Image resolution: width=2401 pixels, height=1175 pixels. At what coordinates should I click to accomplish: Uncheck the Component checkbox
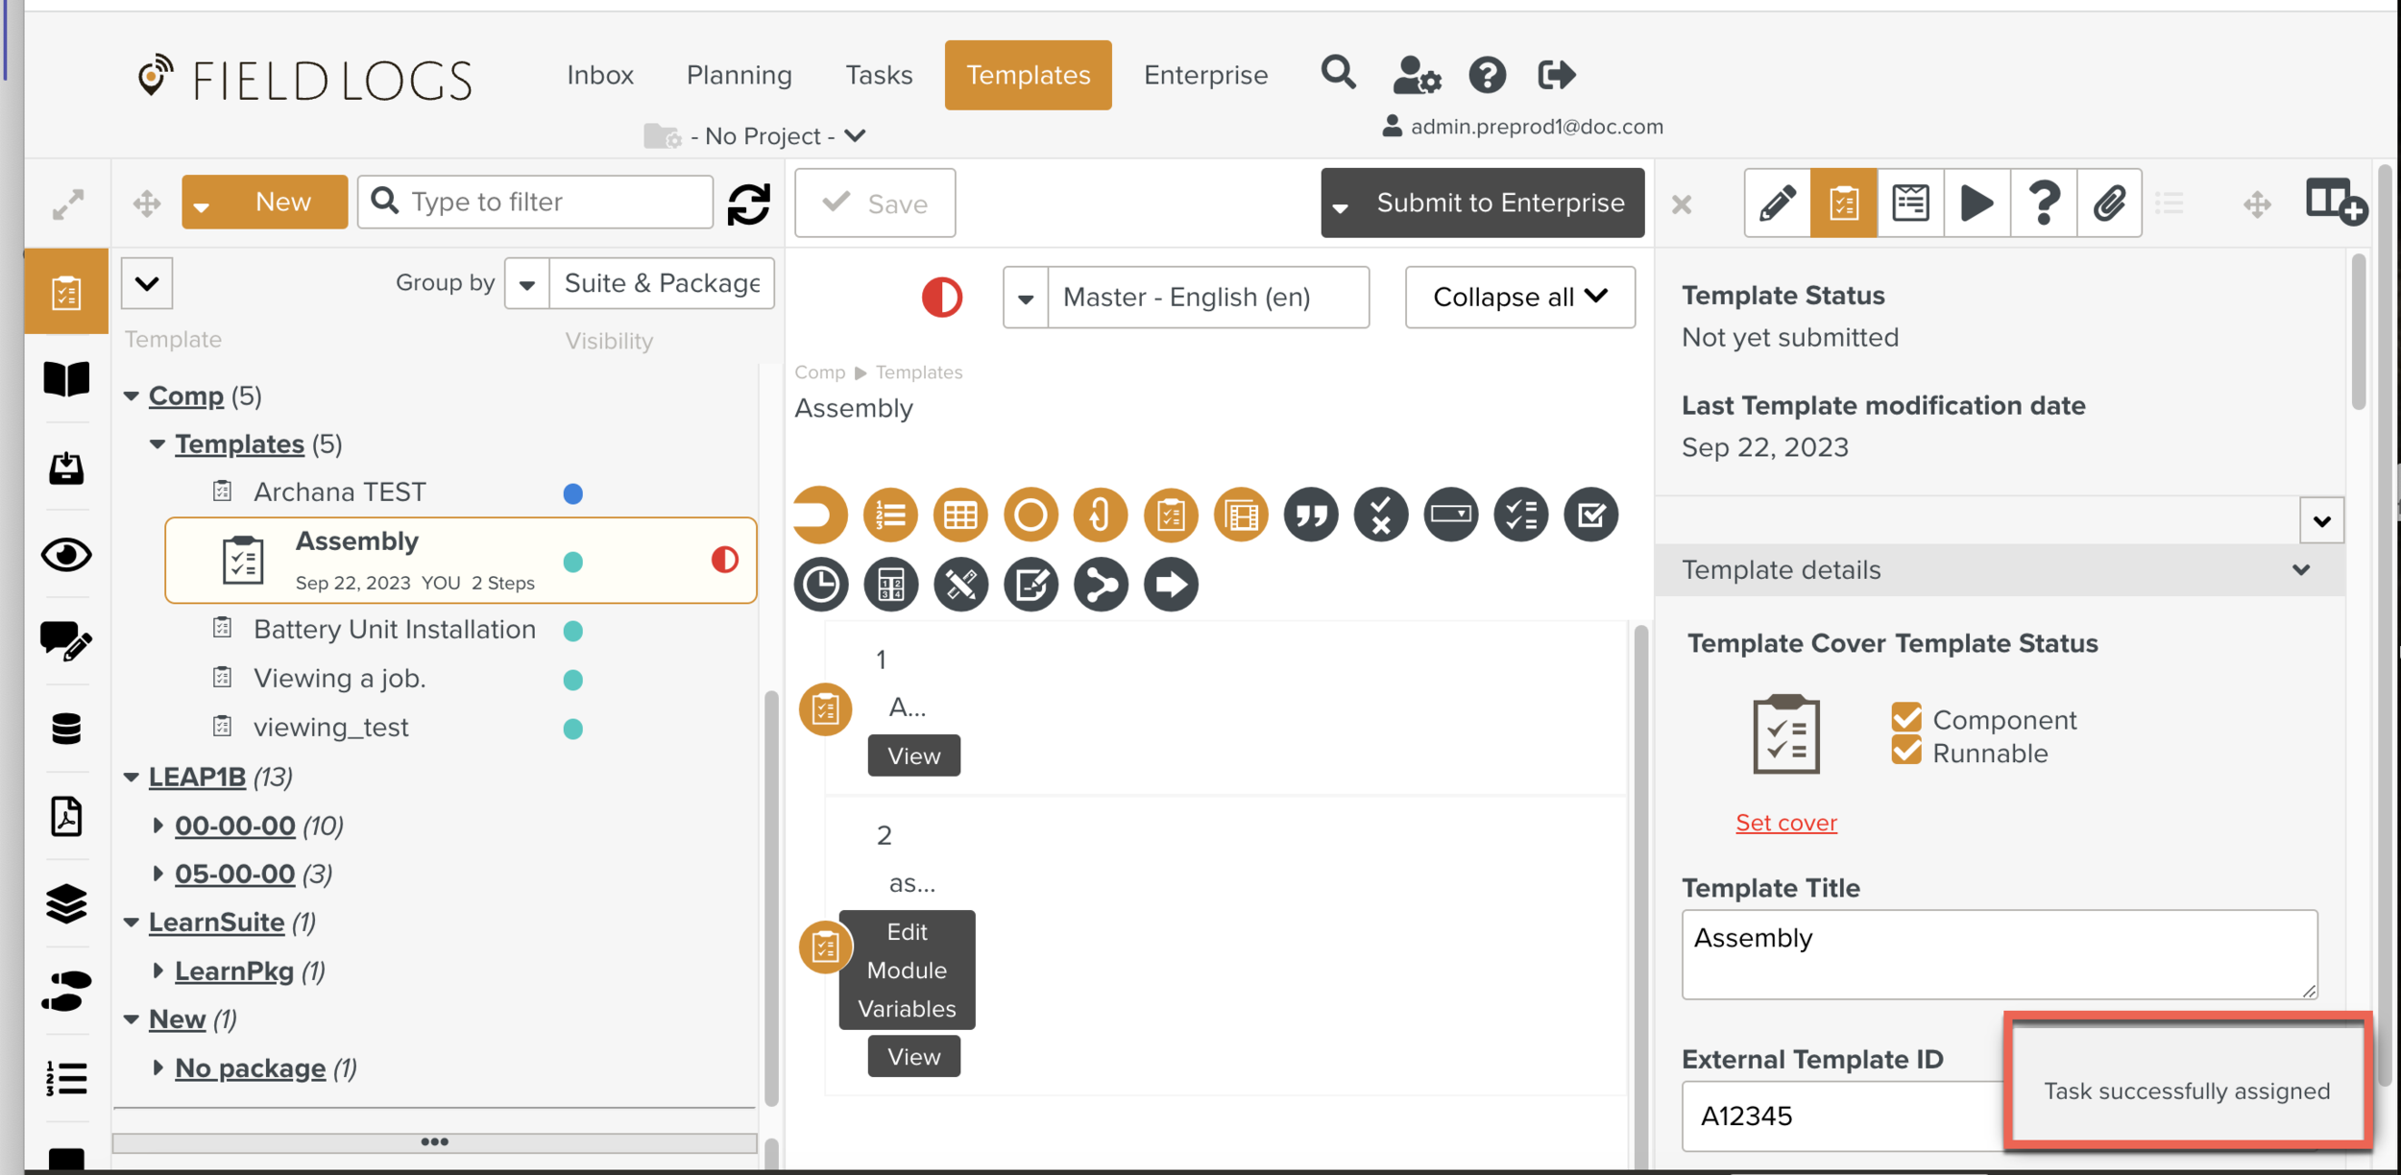click(x=1906, y=718)
